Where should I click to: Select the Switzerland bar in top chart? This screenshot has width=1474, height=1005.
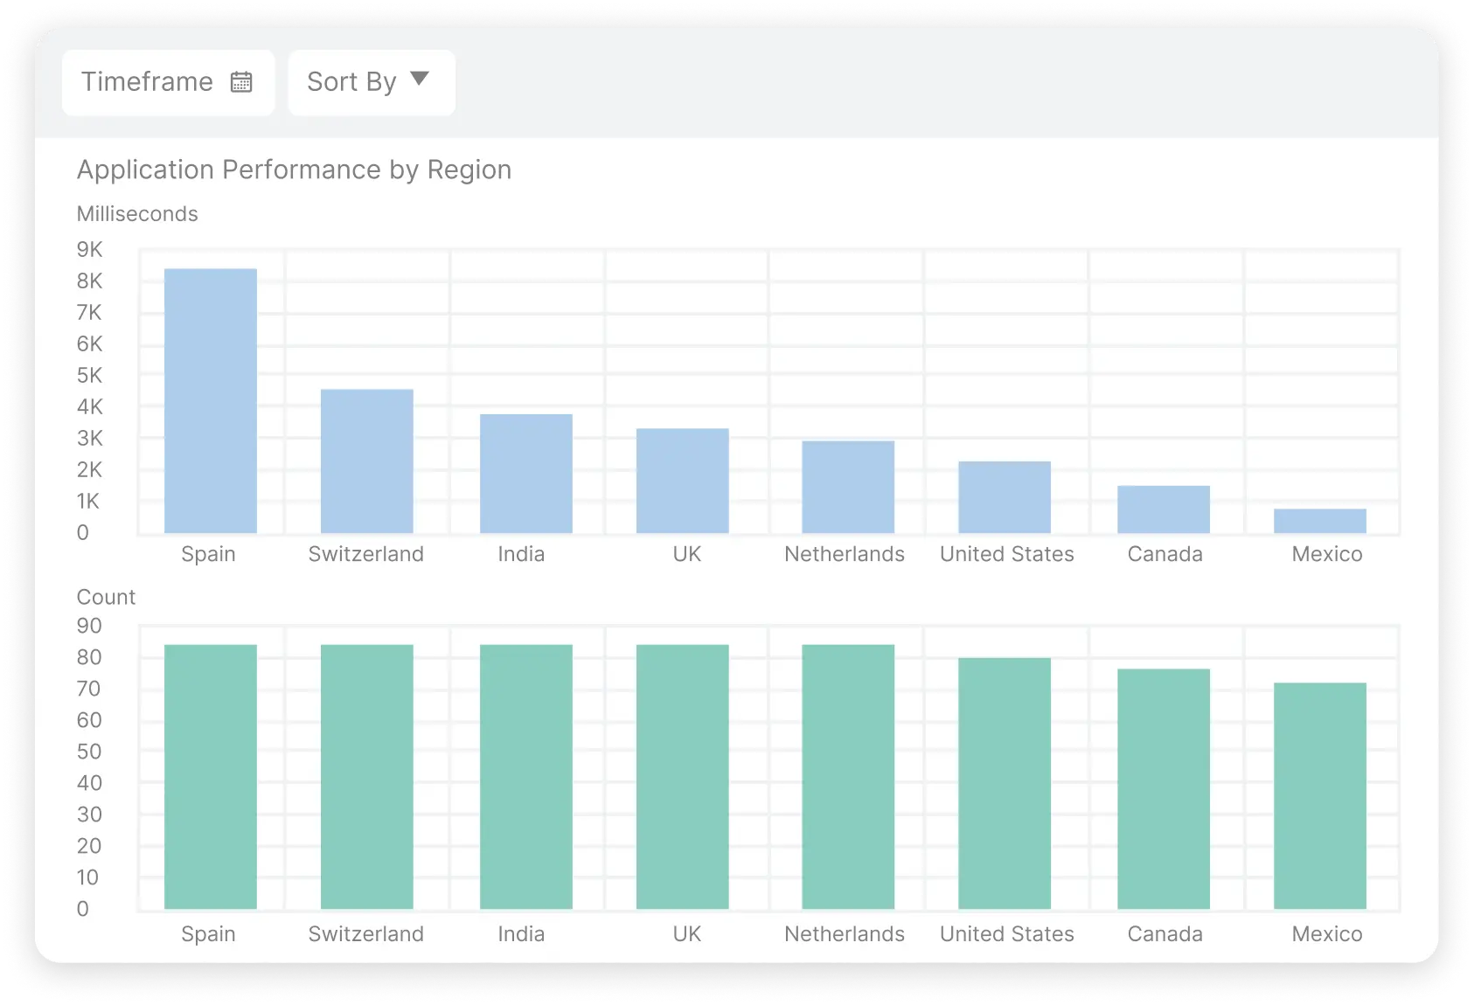[x=367, y=459]
